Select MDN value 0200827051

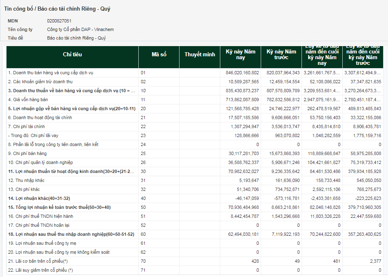pos(59,21)
